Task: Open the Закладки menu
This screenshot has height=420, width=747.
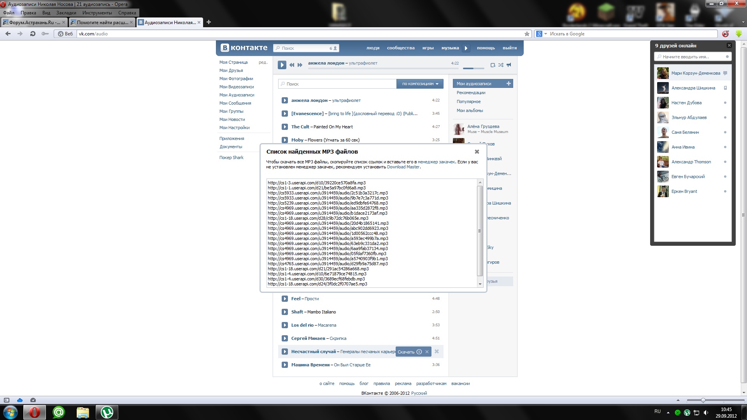Action: [x=66, y=13]
